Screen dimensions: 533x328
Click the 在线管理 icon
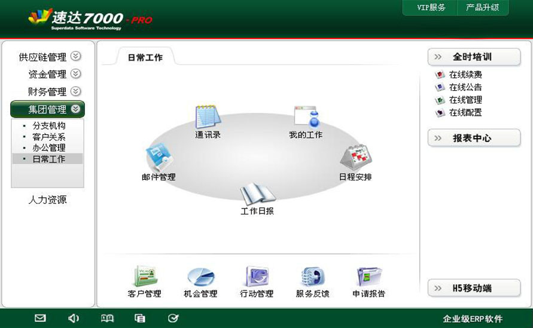click(x=440, y=100)
